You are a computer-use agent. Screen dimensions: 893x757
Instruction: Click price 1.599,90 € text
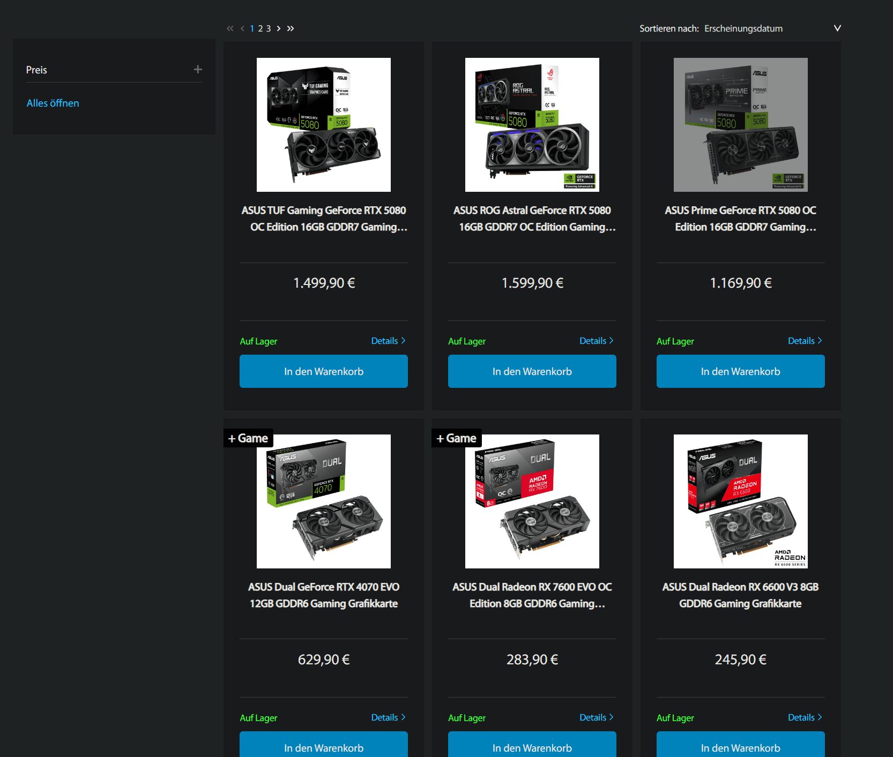532,283
